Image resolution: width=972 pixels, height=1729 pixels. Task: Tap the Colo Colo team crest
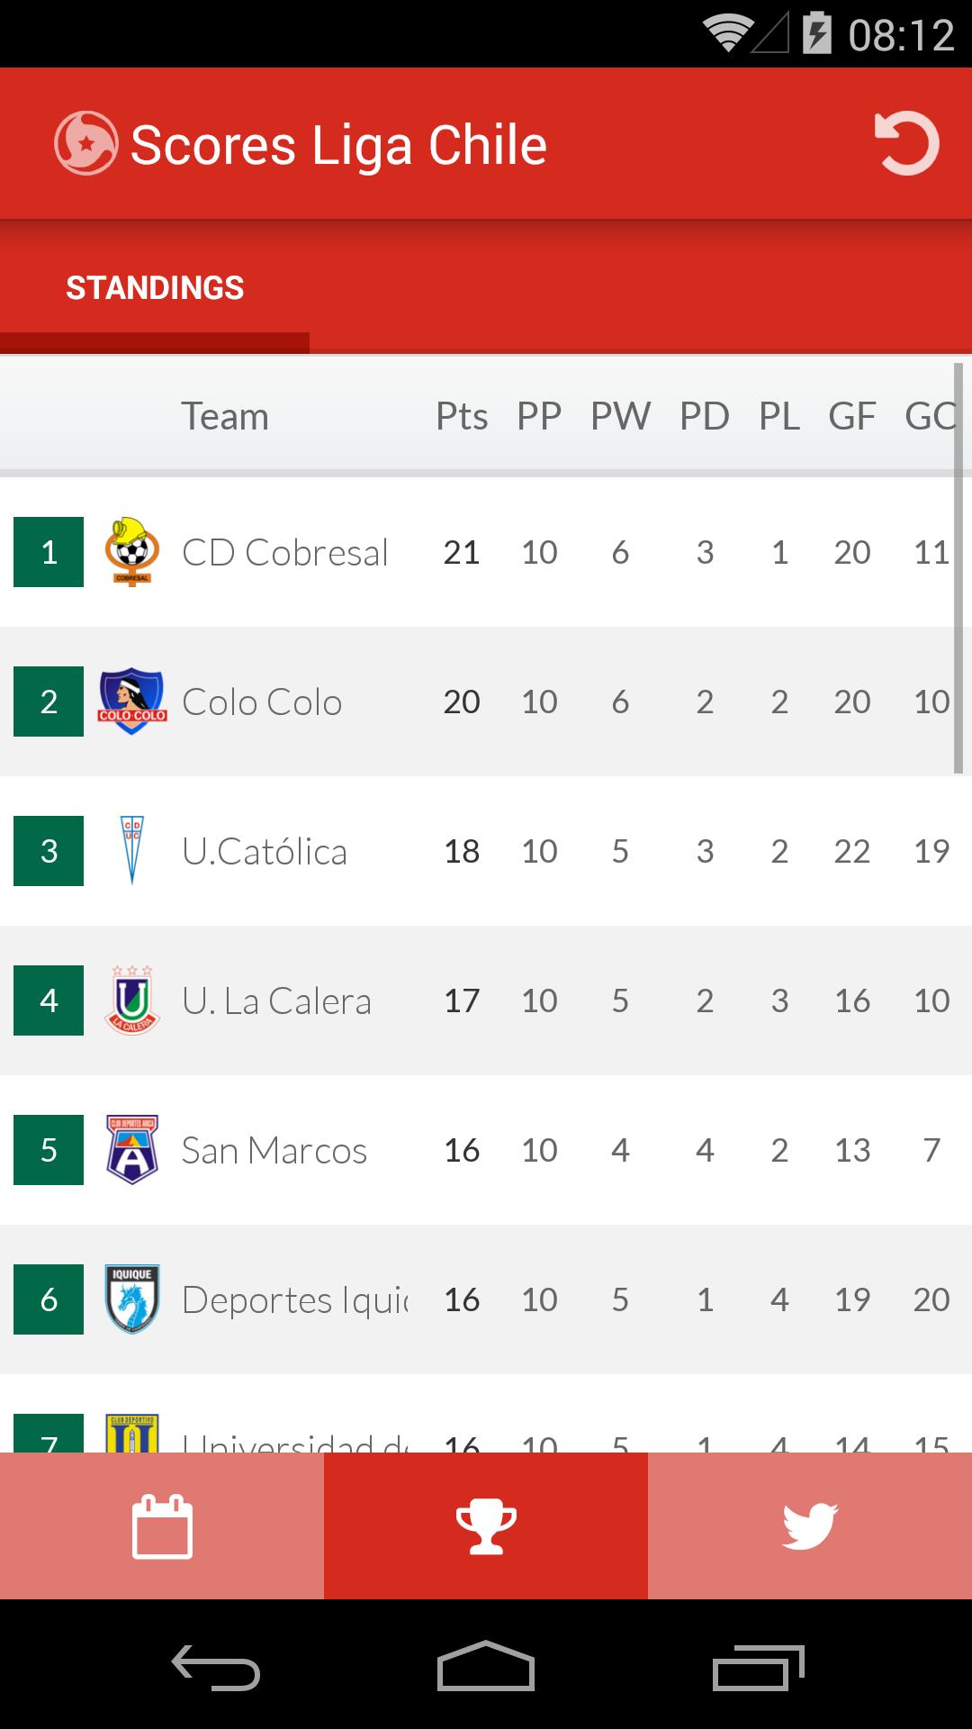[x=132, y=702]
